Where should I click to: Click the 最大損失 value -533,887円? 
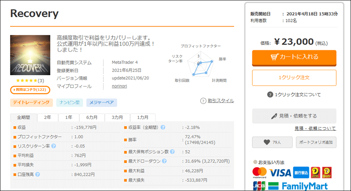click(196, 180)
